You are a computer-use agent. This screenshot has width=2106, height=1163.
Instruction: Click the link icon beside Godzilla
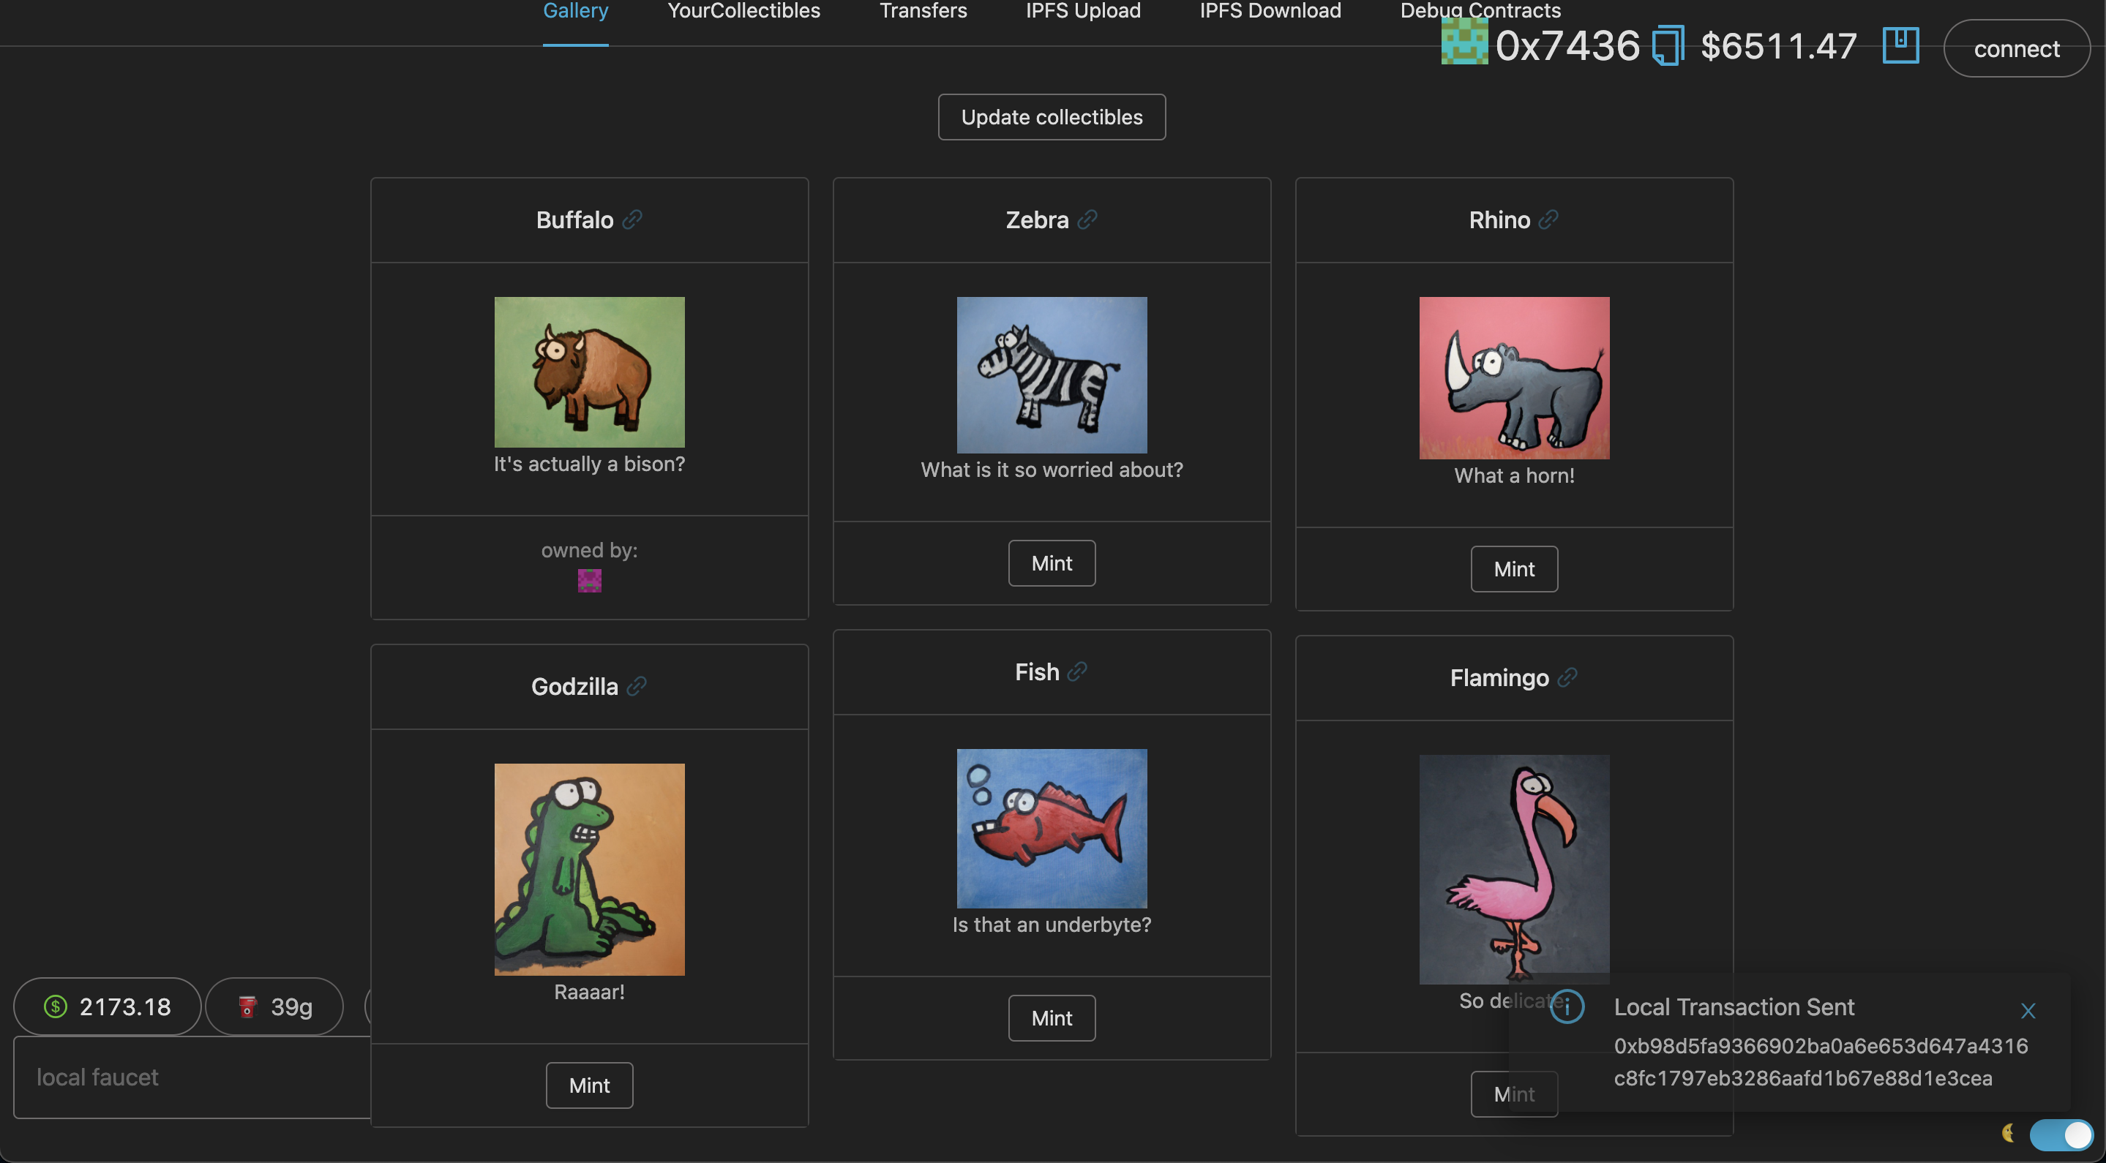point(637,687)
